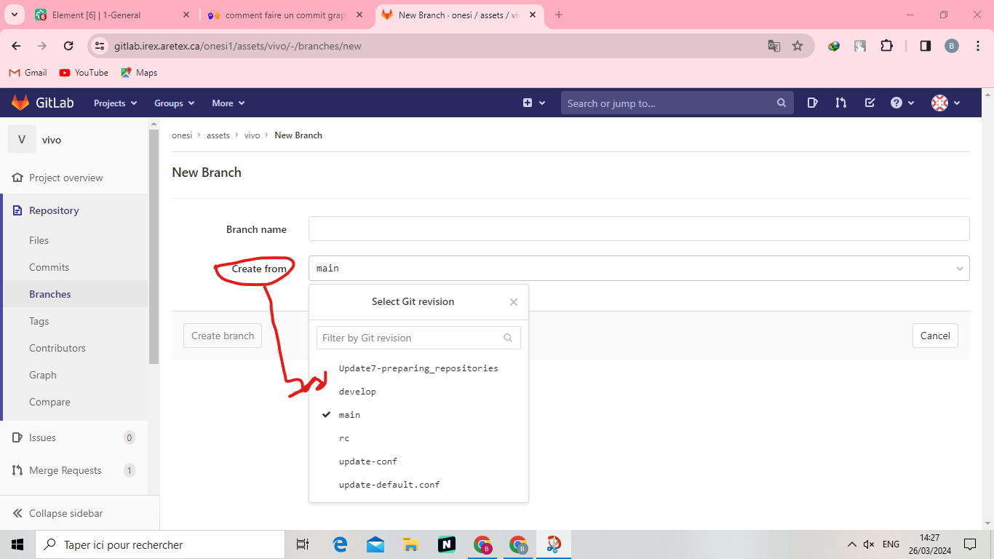Click the search magnifier icon in navbar
The height and width of the screenshot is (559, 994).
pos(782,103)
